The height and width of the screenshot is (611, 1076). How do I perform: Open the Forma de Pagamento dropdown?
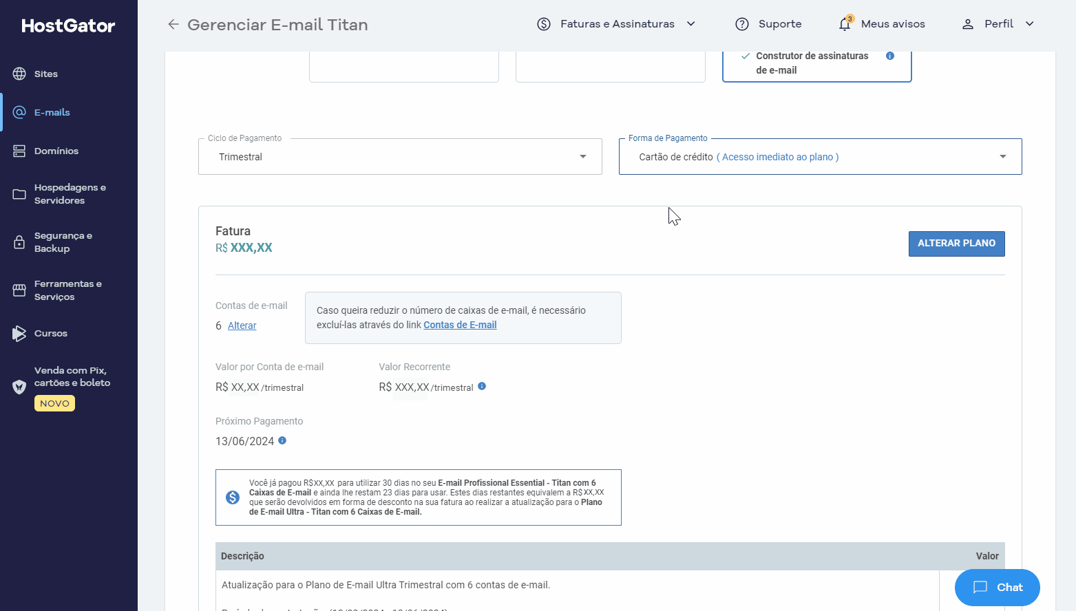[820, 157]
